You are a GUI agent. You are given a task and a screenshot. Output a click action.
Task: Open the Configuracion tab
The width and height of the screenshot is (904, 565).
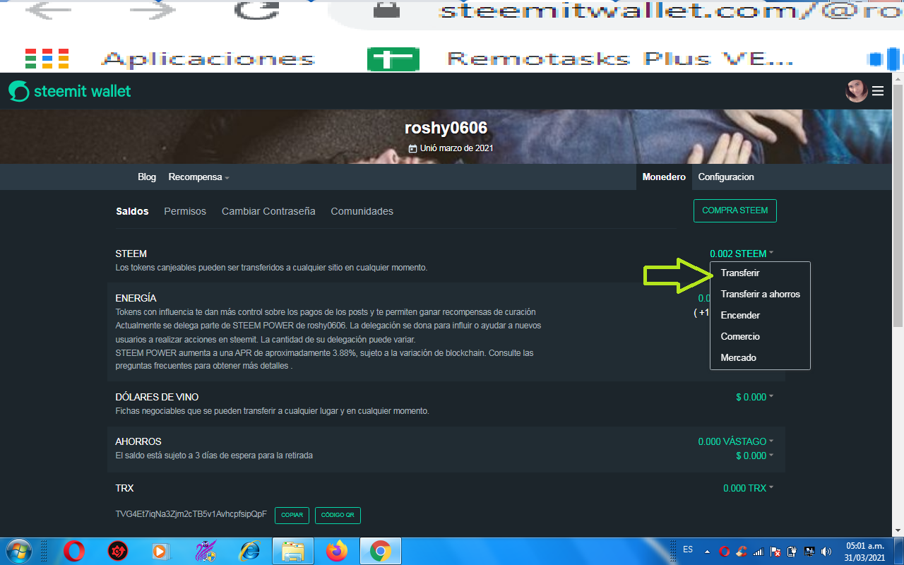[x=726, y=177]
